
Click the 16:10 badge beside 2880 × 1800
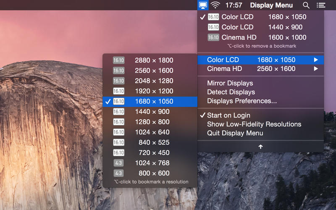tap(118, 60)
